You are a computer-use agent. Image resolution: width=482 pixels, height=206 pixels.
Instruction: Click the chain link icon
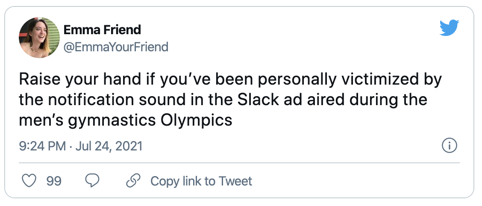(x=133, y=181)
